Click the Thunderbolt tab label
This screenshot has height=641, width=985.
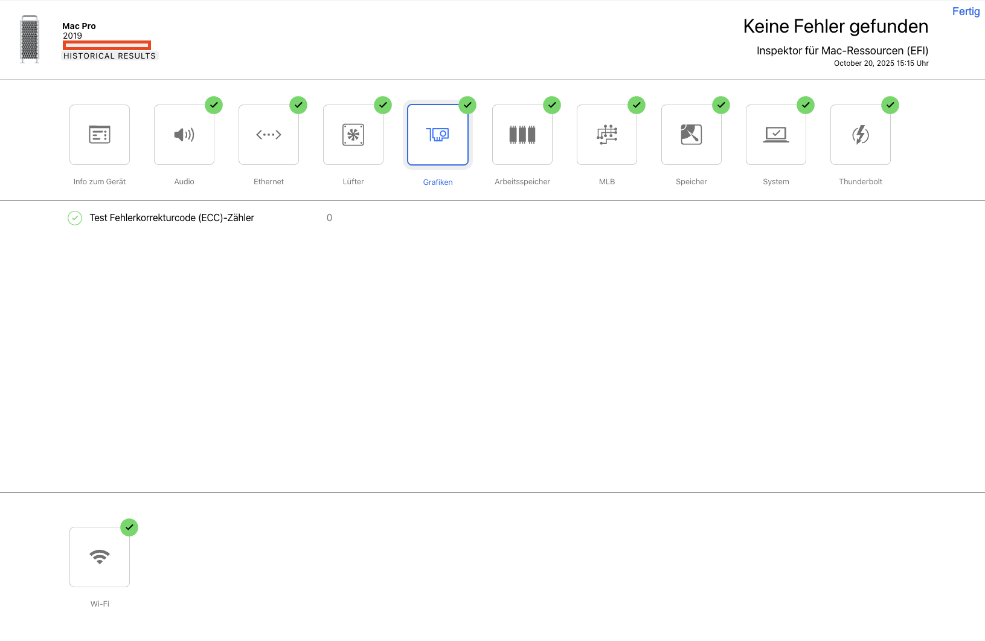point(861,182)
